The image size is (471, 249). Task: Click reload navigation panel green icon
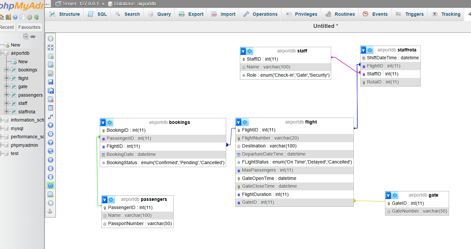pyautogui.click(x=36, y=17)
